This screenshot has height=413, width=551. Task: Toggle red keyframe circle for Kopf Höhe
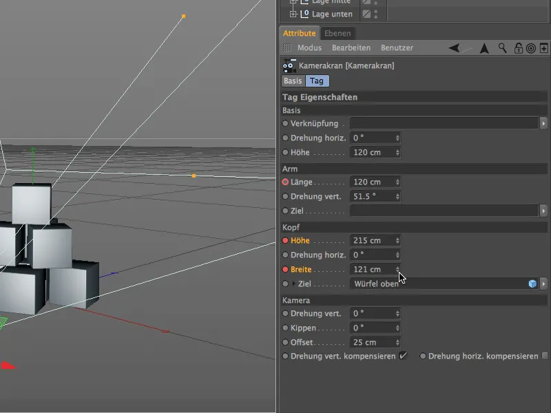[x=285, y=240]
